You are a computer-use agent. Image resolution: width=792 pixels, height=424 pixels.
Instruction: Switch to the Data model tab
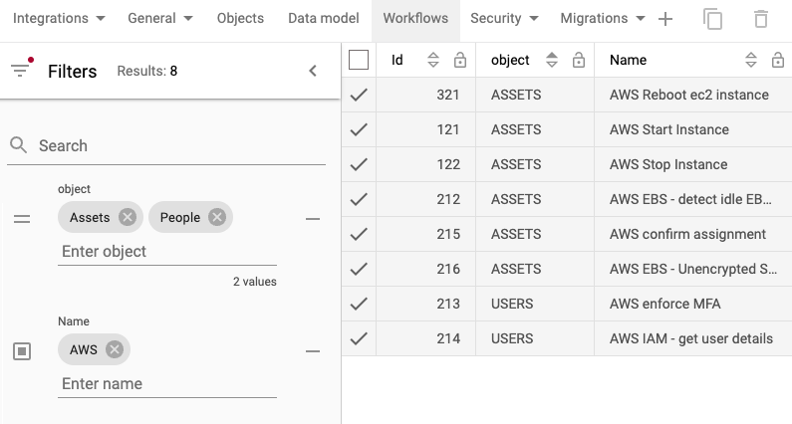[x=323, y=19]
